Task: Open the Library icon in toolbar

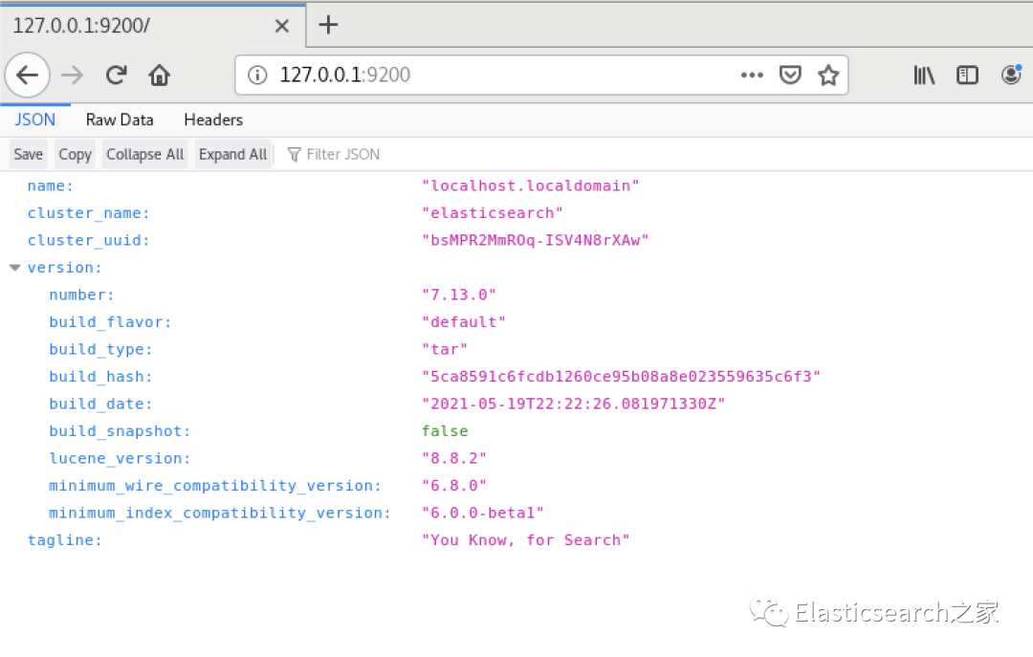Action: coord(924,76)
